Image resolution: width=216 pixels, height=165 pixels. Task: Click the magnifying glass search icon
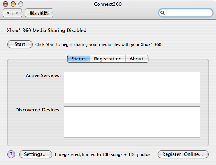coord(163,13)
